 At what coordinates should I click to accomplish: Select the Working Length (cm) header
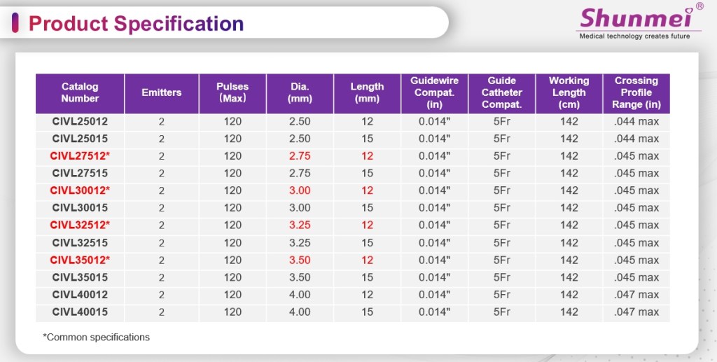click(569, 92)
